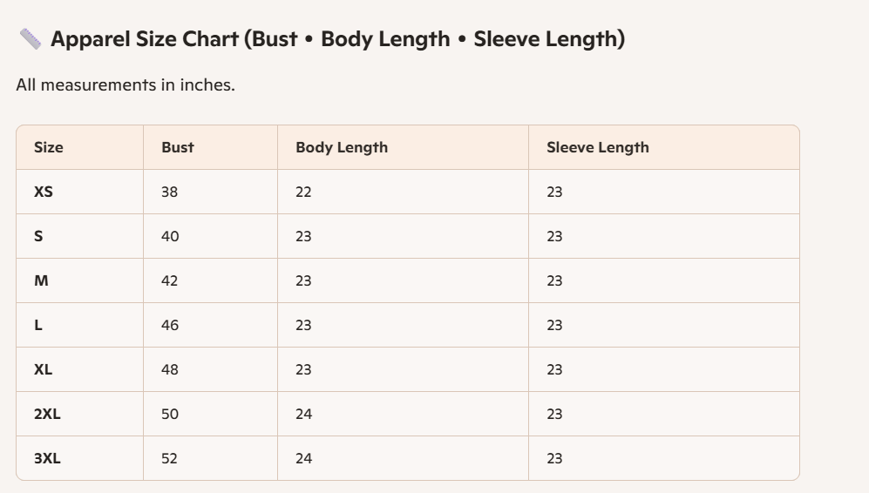Select the Body Length column header
This screenshot has width=869, height=493.
(x=342, y=147)
